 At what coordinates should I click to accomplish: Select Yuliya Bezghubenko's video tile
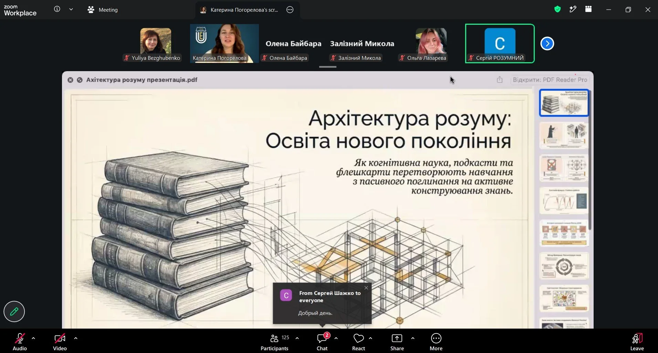coord(155,44)
